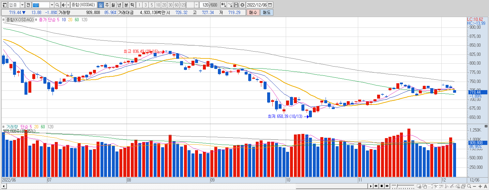Select the 일 daily period tab

100,5
